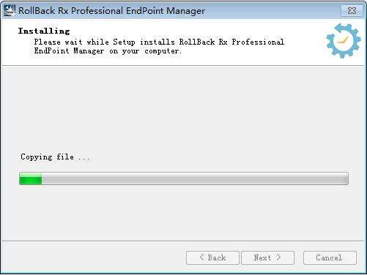The image size is (367, 275).
Task: Click the Copying file status text
Action: click(x=55, y=157)
